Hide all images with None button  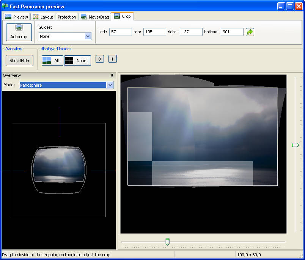pos(77,61)
